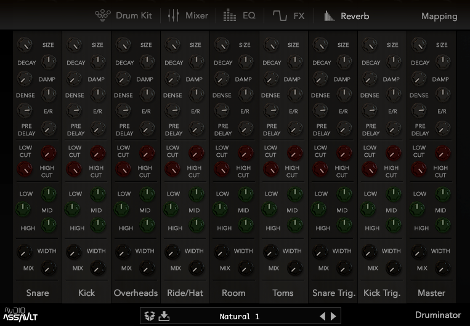This screenshot has width=470, height=326.
Task: Click the Snare MID green knob
Action: tap(23, 209)
